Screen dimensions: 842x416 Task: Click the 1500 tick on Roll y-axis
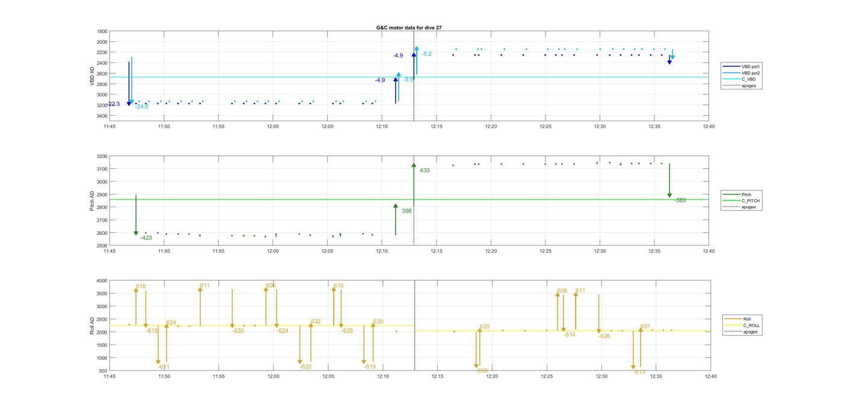click(x=102, y=345)
